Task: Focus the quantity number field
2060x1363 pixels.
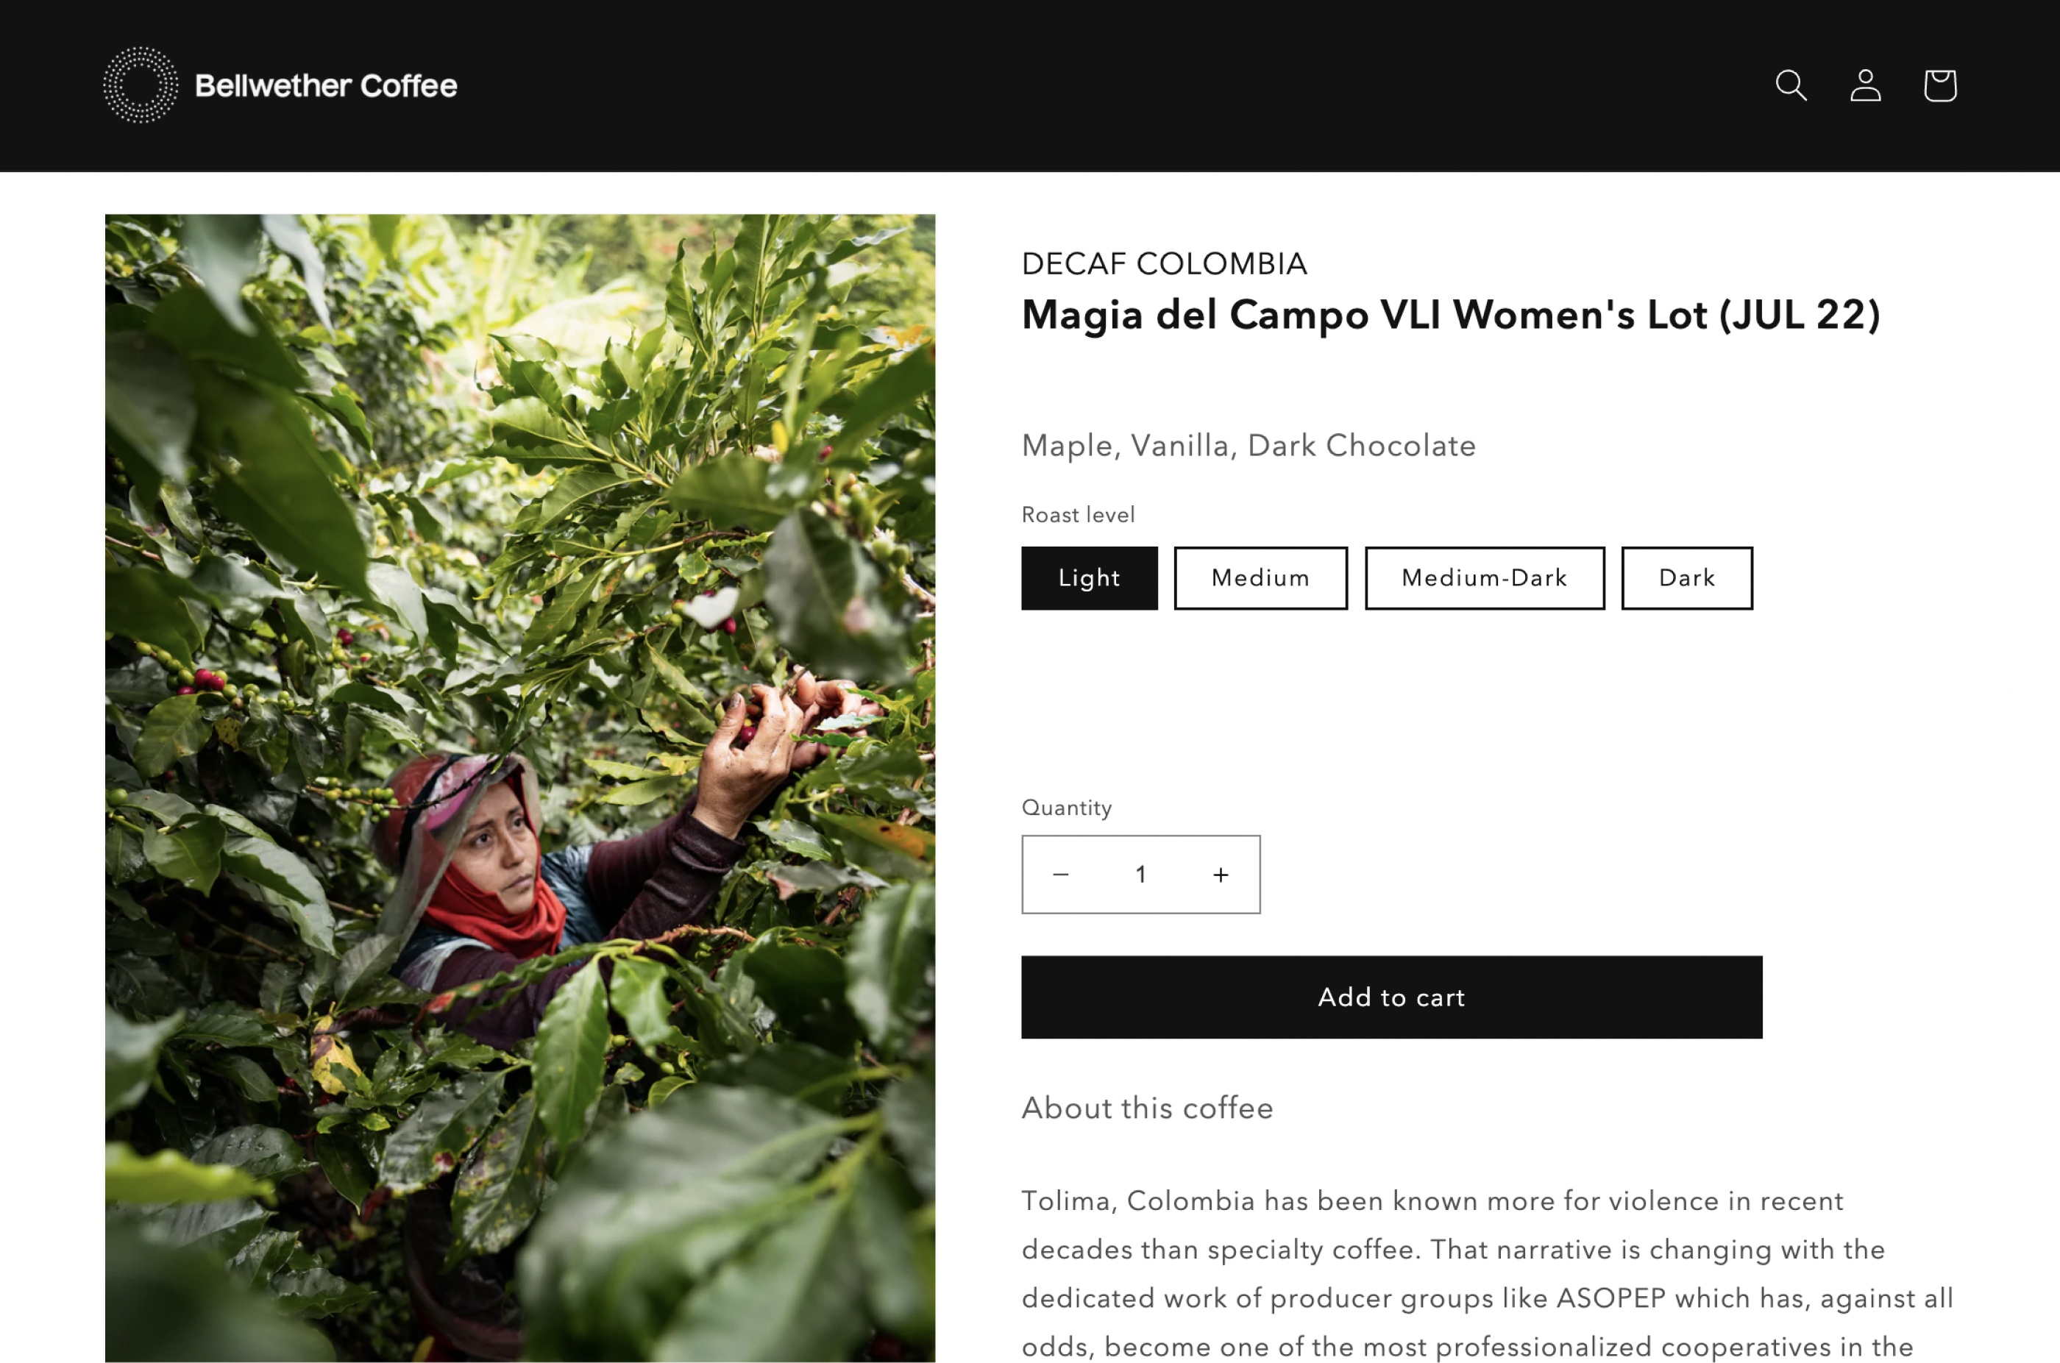Action: pyautogui.click(x=1140, y=875)
